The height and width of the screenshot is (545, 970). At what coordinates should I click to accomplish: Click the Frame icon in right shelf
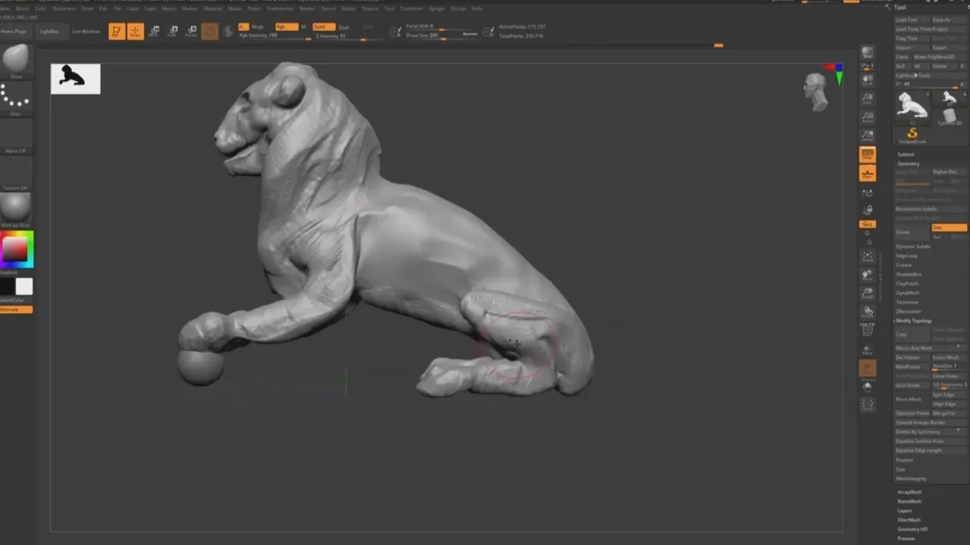pyautogui.click(x=868, y=257)
